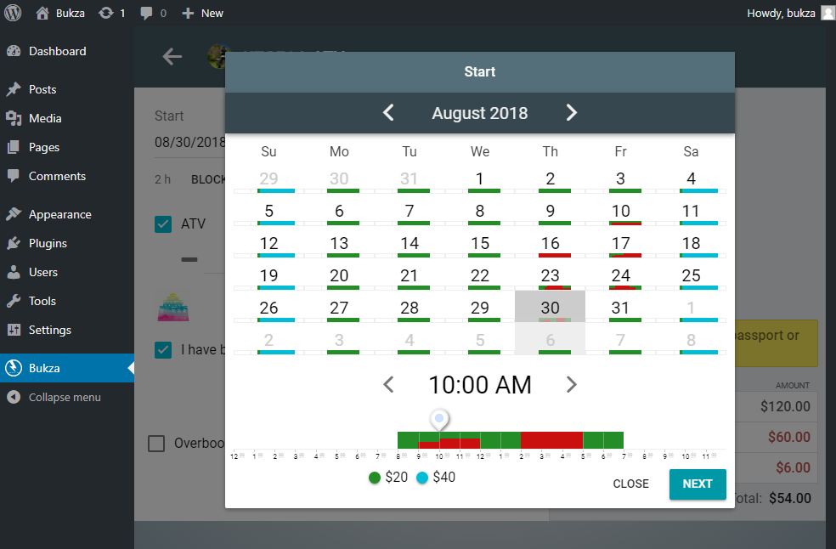Uncheck the 'I have' agreement checkbox
Viewport: 836px width, 549px height.
163,349
